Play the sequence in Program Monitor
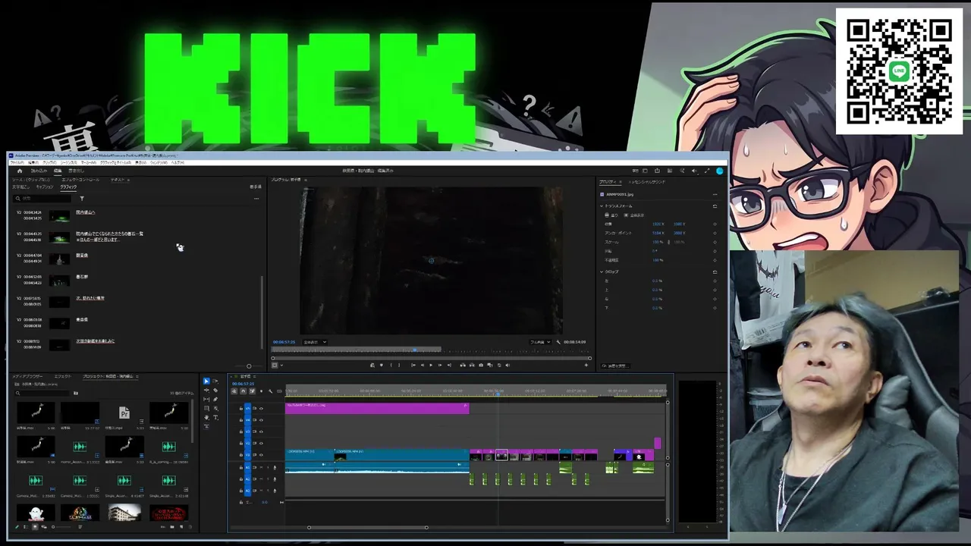 pos(431,365)
